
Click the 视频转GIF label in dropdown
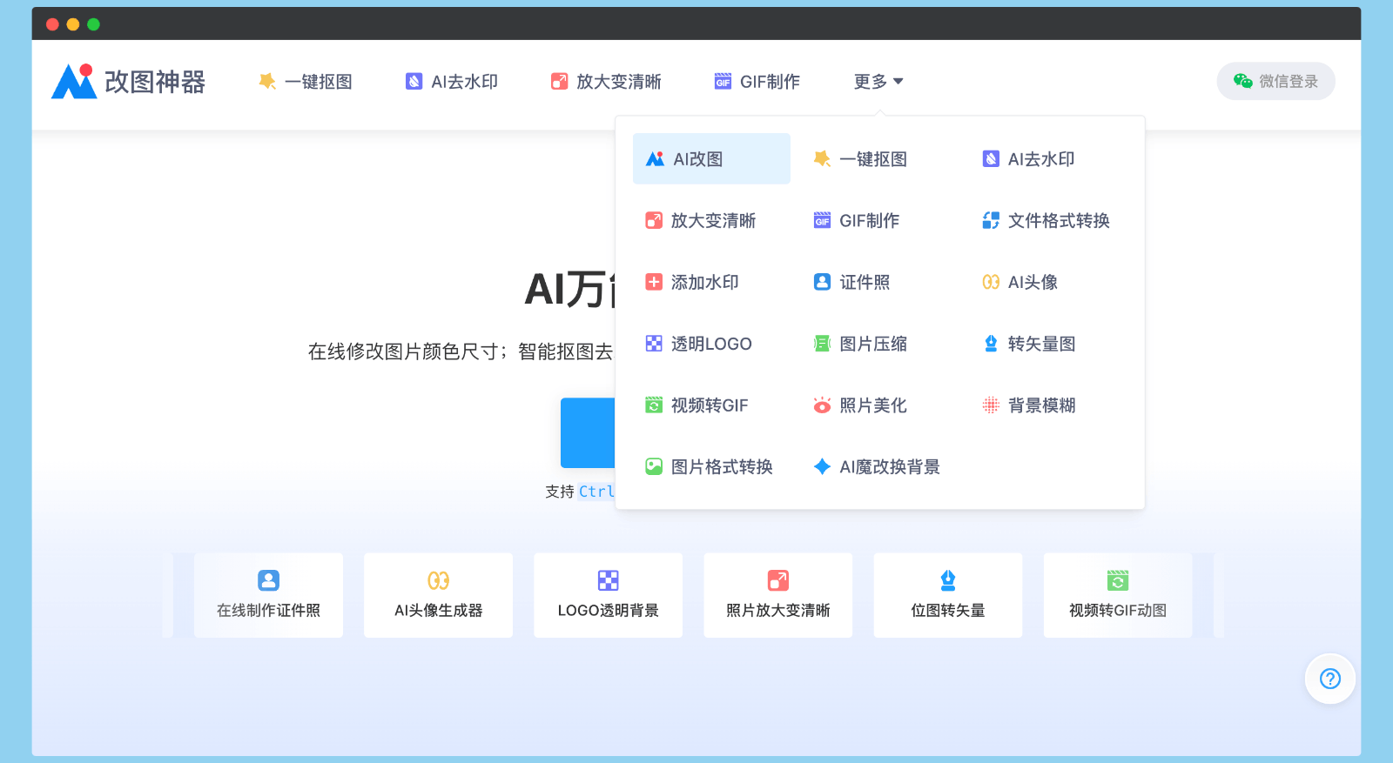(x=710, y=405)
